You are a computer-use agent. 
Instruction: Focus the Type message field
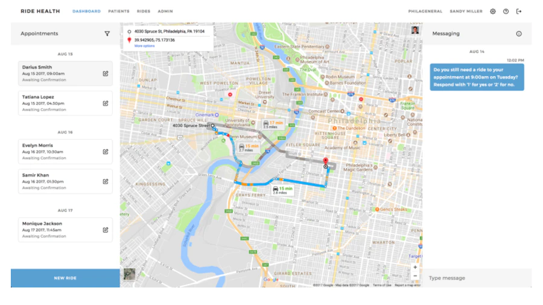477,278
